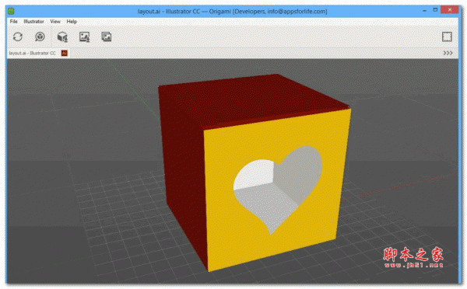Expand the >>> chevrons on tab bar
This screenshot has width=467, height=289.
pyautogui.click(x=448, y=53)
